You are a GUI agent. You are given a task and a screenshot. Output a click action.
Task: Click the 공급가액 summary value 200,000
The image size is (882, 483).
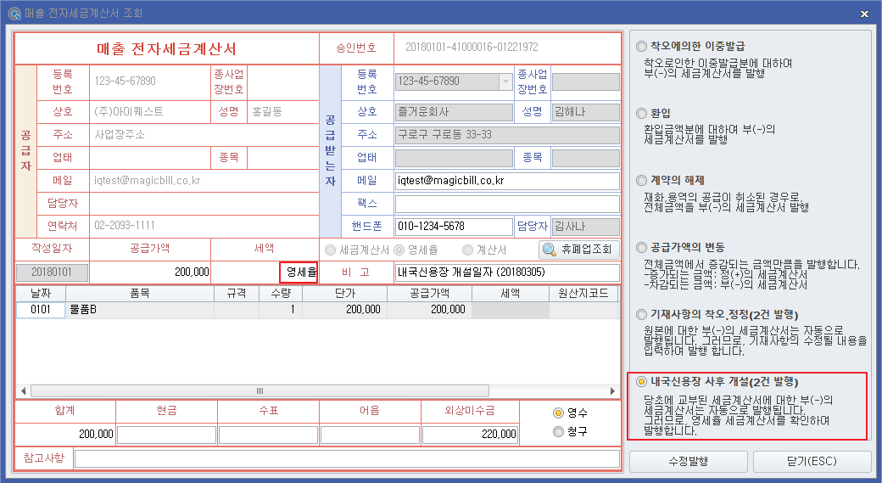192,272
